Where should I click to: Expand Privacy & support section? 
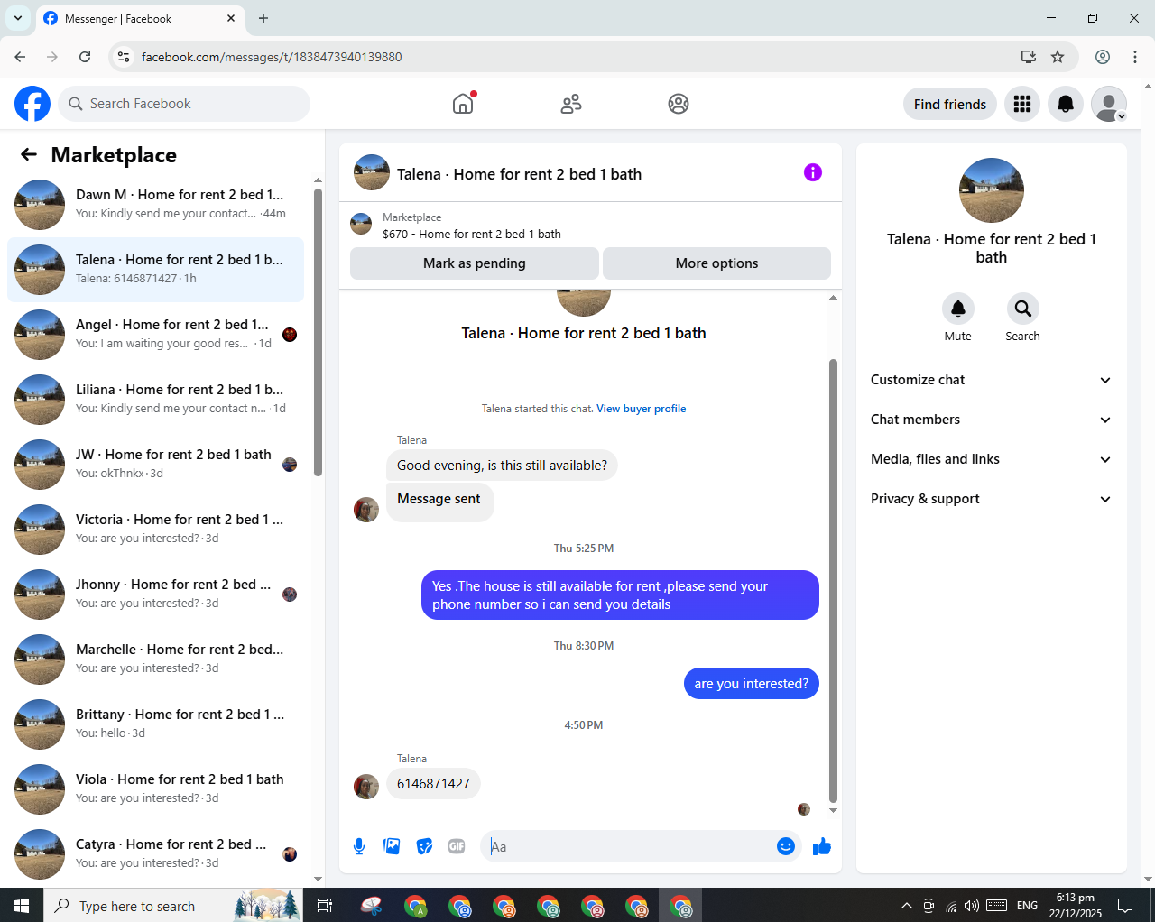[x=991, y=499]
